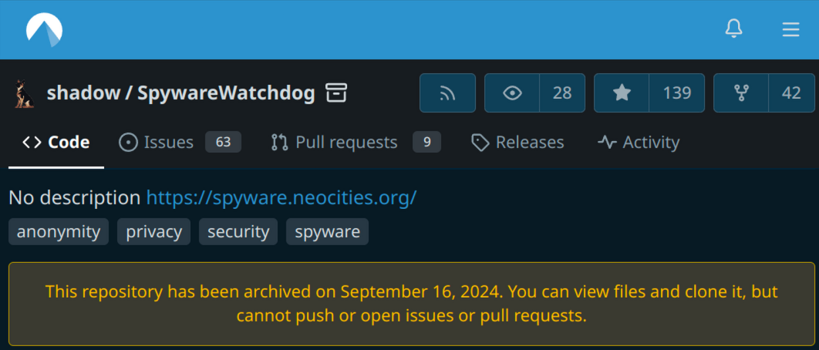Switch to the Code tab
The height and width of the screenshot is (350, 819).
pyautogui.click(x=56, y=143)
